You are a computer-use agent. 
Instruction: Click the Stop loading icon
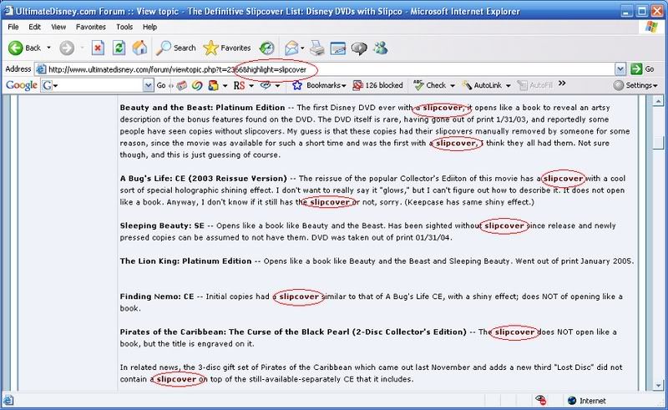[x=98, y=48]
